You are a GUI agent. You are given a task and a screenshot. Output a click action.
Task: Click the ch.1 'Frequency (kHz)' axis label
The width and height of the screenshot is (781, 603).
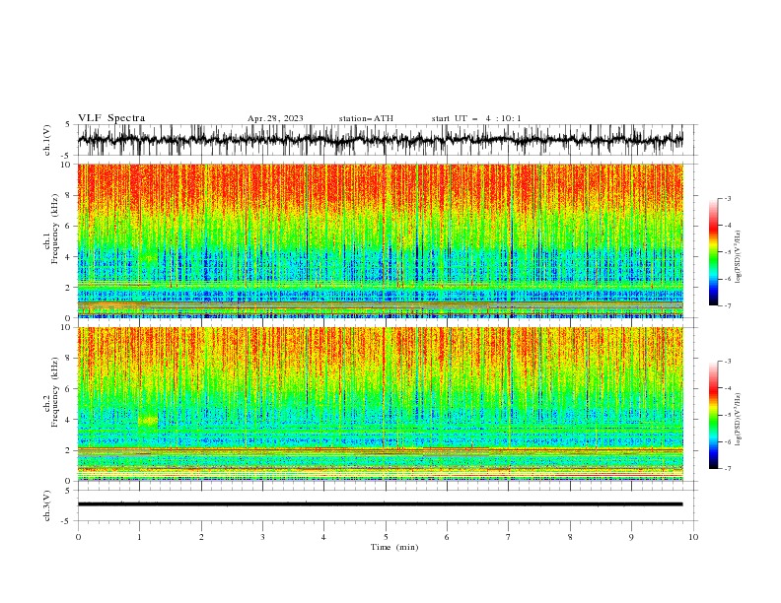pyautogui.click(x=55, y=229)
